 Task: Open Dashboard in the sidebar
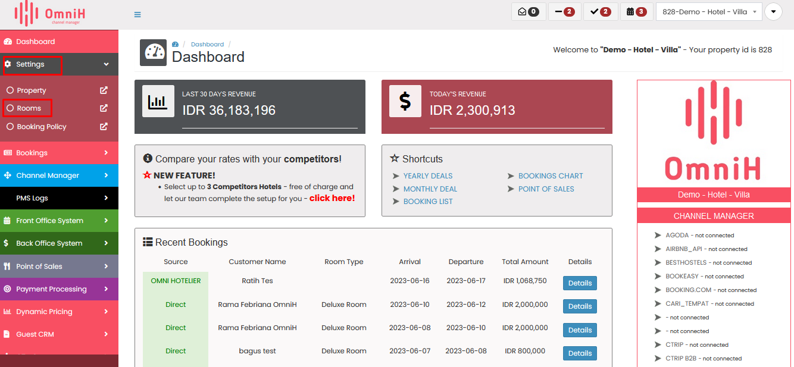tap(59, 42)
